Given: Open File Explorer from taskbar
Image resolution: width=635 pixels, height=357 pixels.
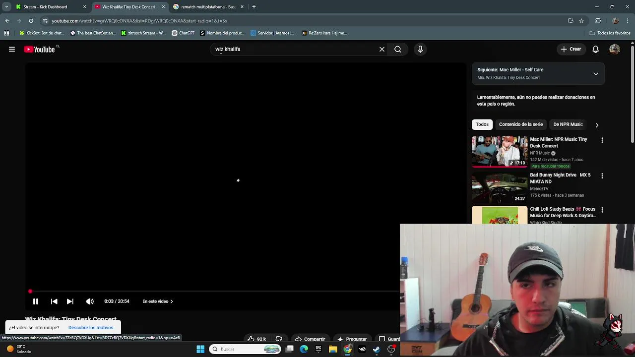Looking at the screenshot, I should [333, 349].
